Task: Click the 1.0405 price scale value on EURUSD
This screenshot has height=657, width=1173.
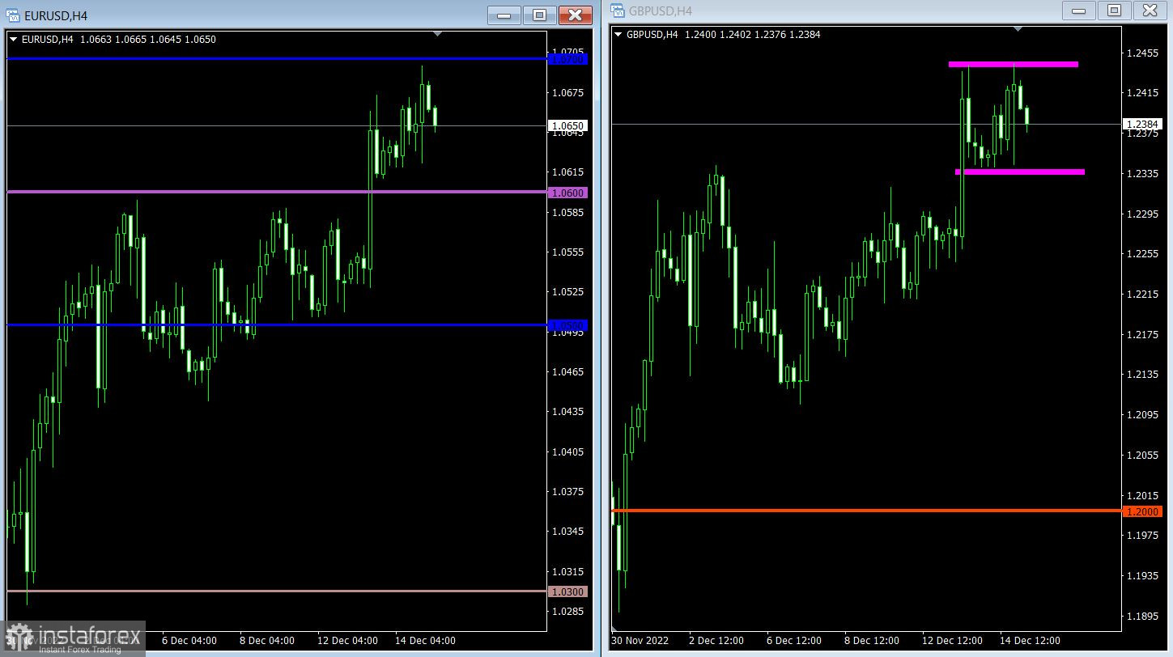Action: (568, 452)
